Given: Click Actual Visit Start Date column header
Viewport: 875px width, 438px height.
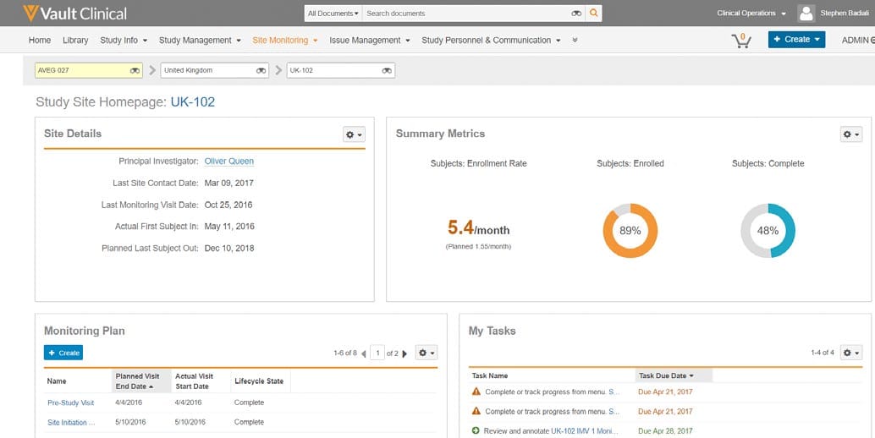Looking at the screenshot, I should coord(201,381).
